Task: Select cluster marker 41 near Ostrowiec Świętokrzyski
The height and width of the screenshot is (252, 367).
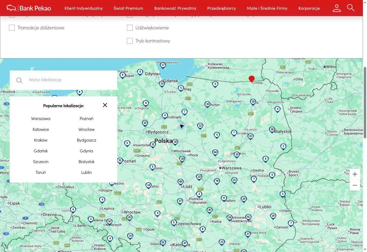Action: [248, 217]
